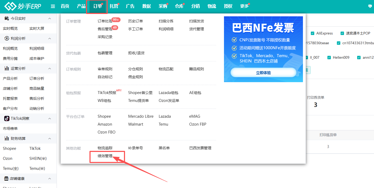The height and width of the screenshot is (188, 374).
Task: Uncheck the Hellen009 checkbox
Action: [x=329, y=57]
